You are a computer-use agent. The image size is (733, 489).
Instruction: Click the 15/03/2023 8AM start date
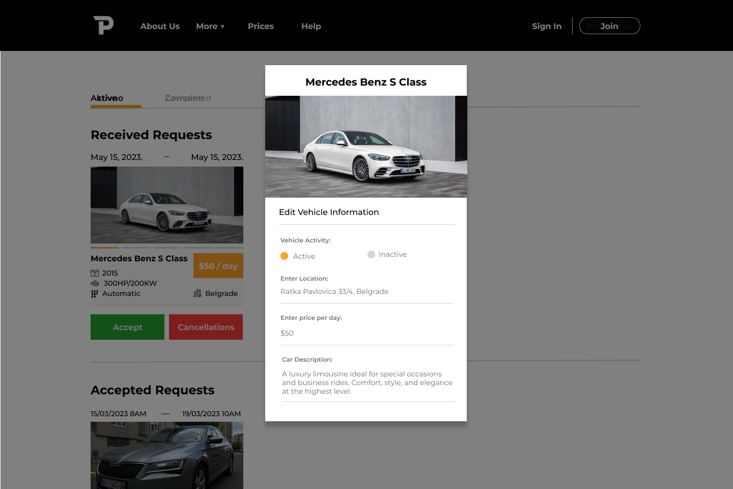pyautogui.click(x=119, y=414)
